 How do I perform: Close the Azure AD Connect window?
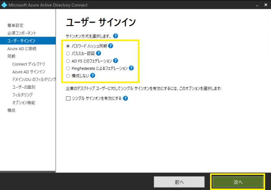coord(266,5)
